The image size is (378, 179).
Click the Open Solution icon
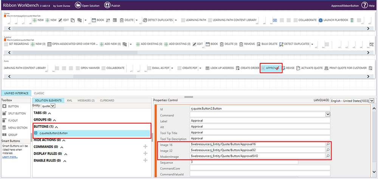78,5
